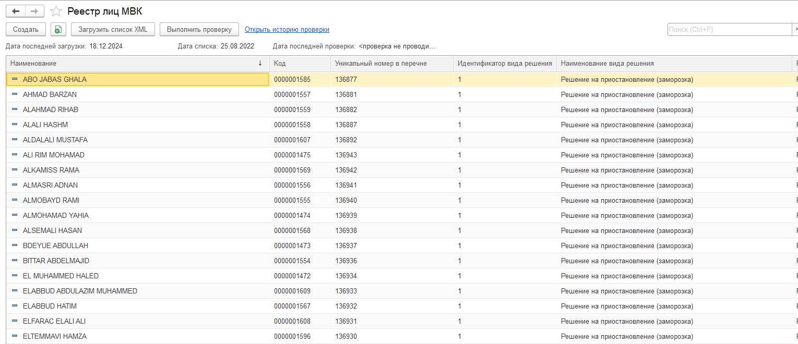Click row icon beside BDEYUE ABDULLAH
Viewport: 798px width, 344px height.
(15, 245)
